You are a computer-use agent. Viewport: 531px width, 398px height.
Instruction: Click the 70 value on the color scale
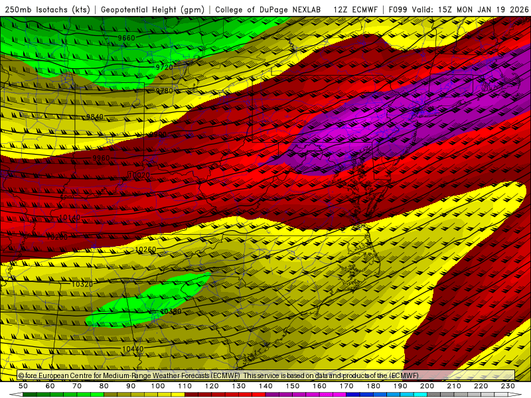77,386
